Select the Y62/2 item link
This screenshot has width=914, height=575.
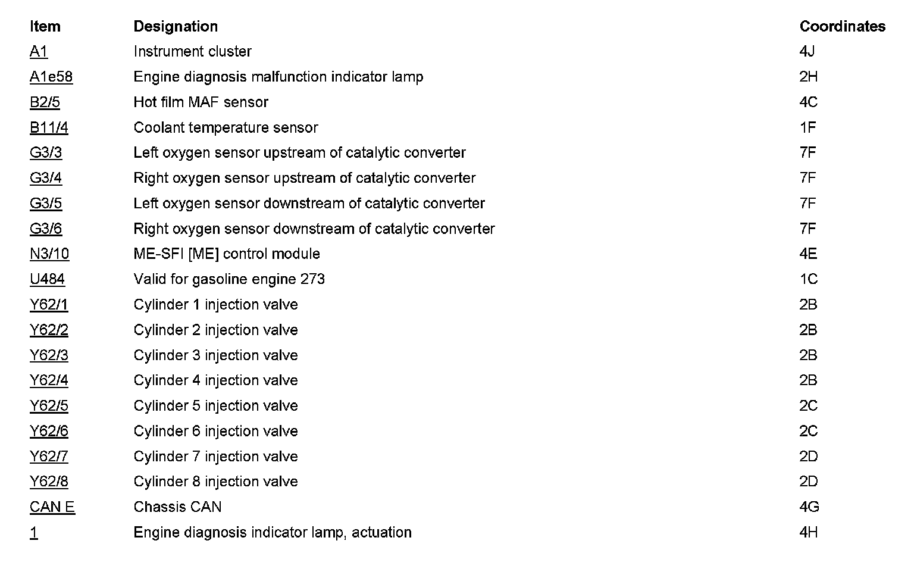coord(49,330)
